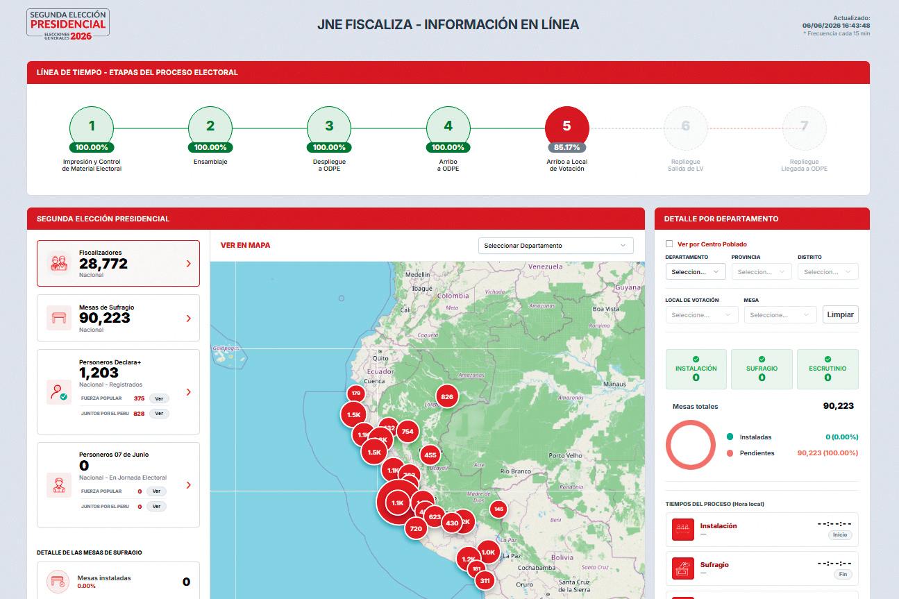Open the Segunda Elección Presidencial 2026 logo
899x599 pixels.
67,24
